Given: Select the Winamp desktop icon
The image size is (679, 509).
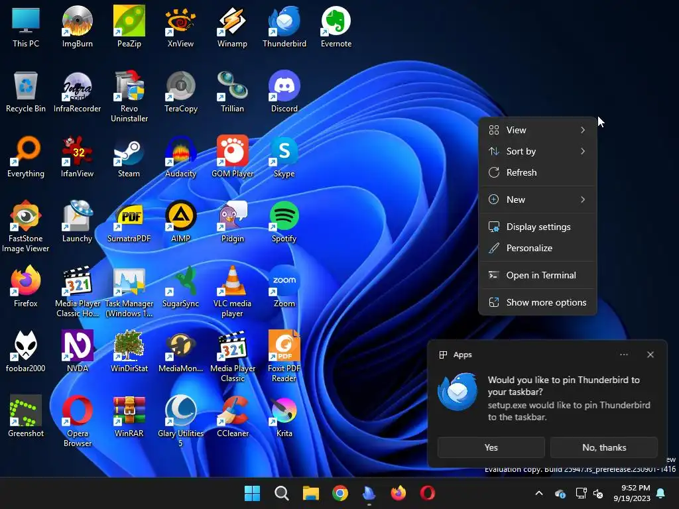Looking at the screenshot, I should tap(233, 27).
